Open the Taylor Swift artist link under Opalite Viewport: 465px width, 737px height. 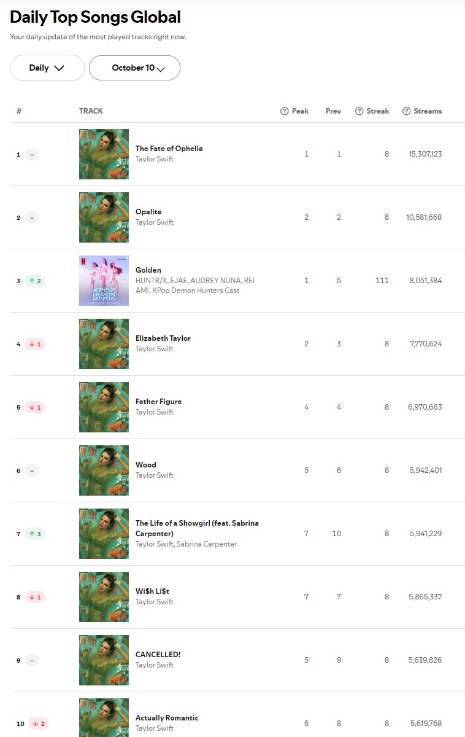coord(155,222)
